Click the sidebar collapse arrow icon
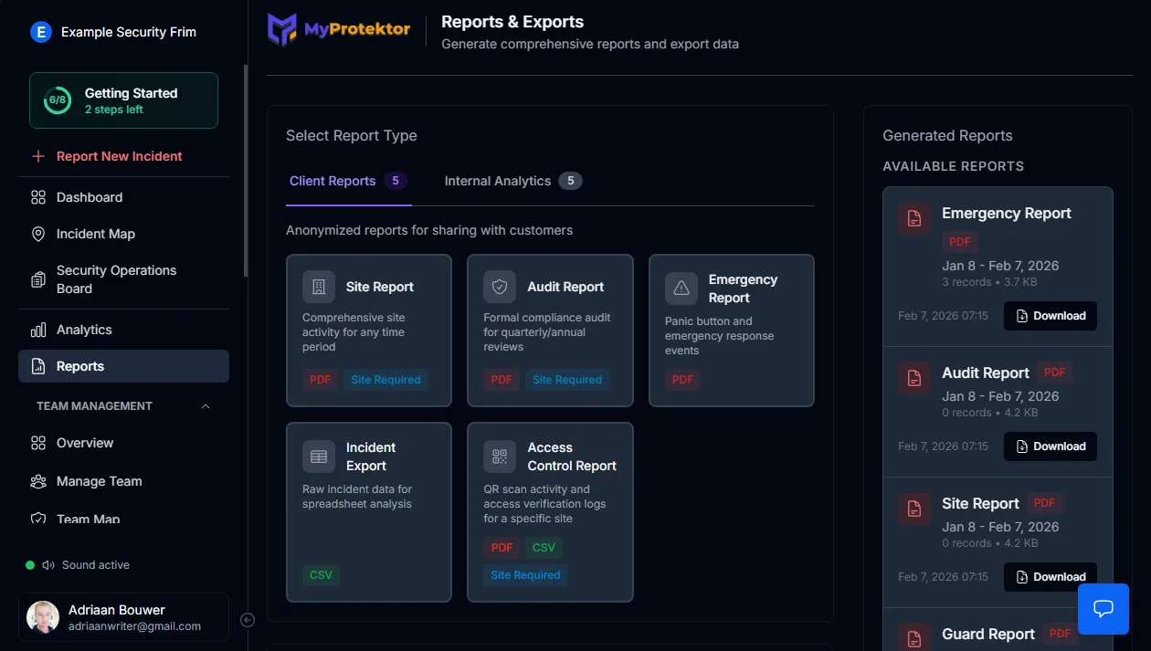The width and height of the screenshot is (1151, 651). (247, 620)
